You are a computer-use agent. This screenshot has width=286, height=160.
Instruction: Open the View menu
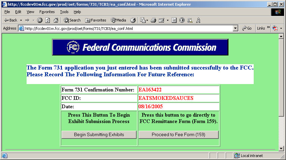(30, 12)
